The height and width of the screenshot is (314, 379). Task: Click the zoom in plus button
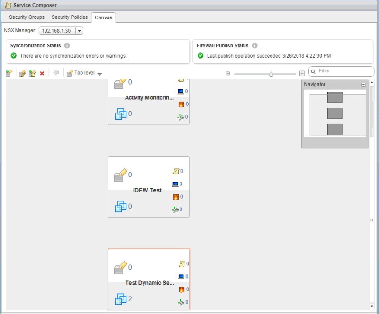302,74
